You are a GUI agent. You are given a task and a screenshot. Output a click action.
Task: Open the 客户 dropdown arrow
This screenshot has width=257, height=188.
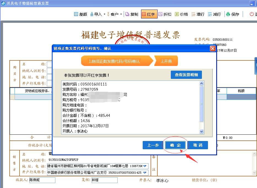point(121,14)
